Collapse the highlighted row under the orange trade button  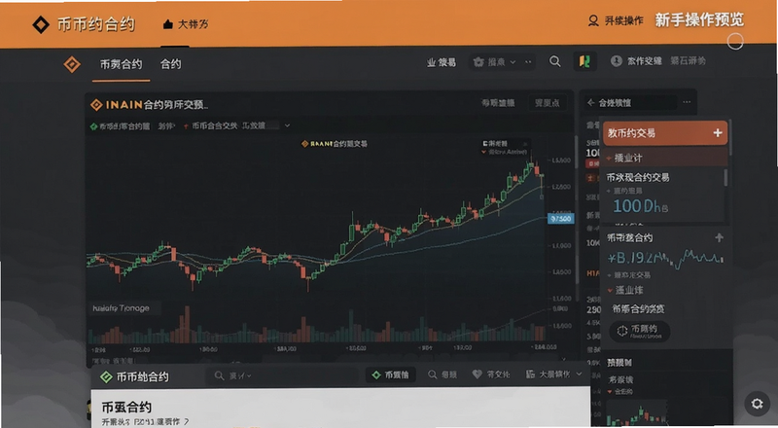pos(665,158)
